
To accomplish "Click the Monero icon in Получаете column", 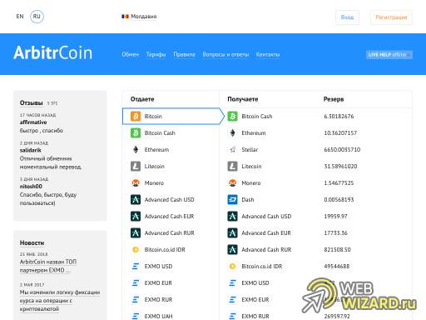I will pos(232,182).
